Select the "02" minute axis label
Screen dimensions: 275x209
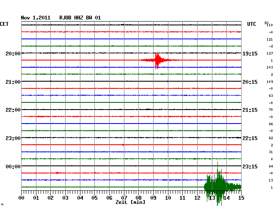pos(50,198)
